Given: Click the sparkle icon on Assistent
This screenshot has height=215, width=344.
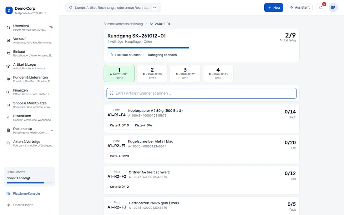Looking at the screenshot, I should coord(291,7).
